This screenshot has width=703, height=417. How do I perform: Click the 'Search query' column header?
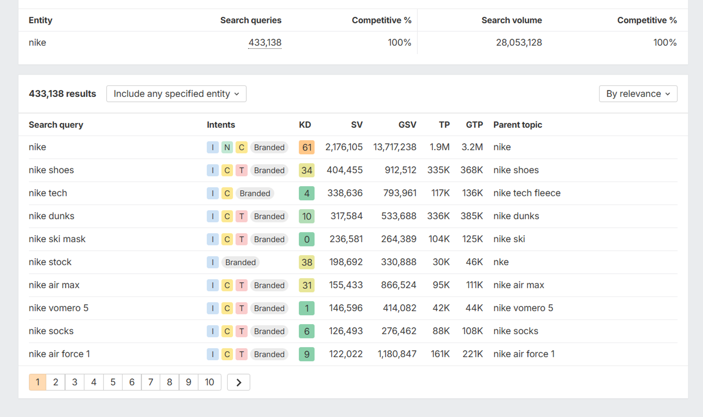coord(56,125)
